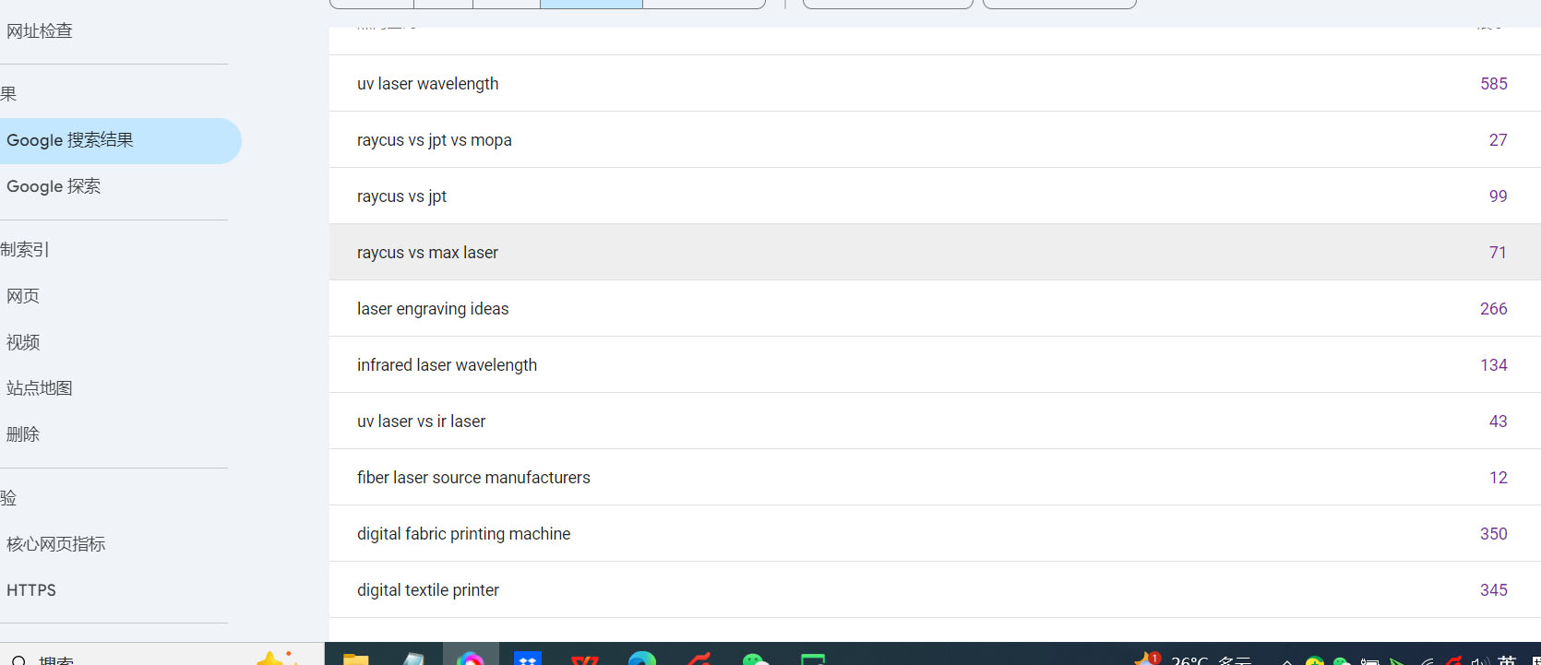Click the value 585

pyautogui.click(x=1493, y=84)
